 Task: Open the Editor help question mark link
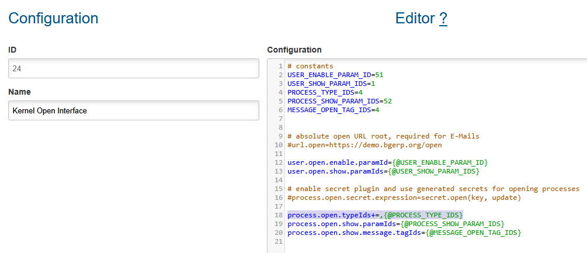coord(443,19)
